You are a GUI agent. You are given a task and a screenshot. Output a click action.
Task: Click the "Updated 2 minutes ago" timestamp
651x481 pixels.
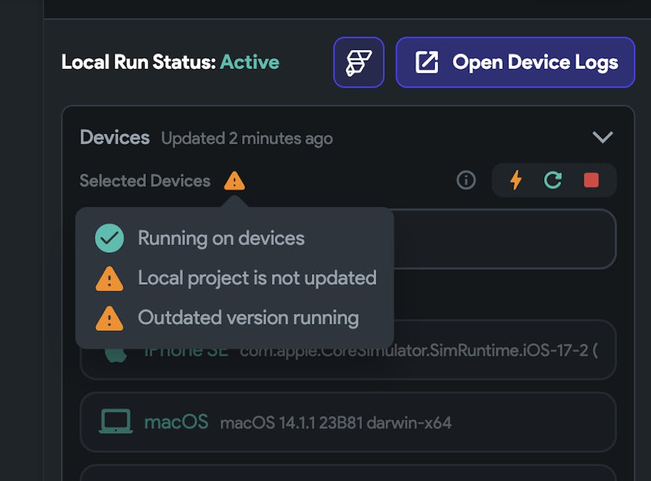pyautogui.click(x=247, y=138)
